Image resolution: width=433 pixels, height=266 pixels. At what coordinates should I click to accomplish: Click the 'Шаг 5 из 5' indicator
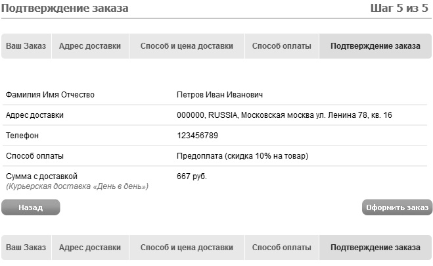[x=400, y=9]
